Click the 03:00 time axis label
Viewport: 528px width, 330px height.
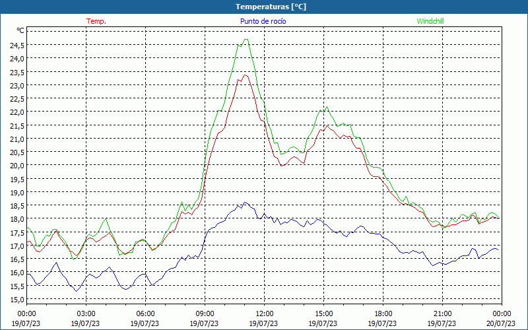click(x=86, y=314)
